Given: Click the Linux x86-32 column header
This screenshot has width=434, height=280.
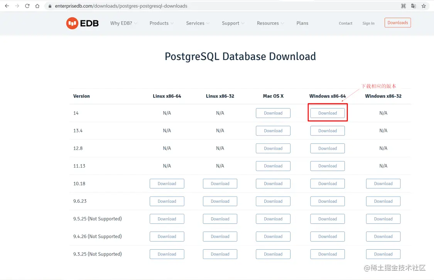Looking at the screenshot, I should [220, 96].
